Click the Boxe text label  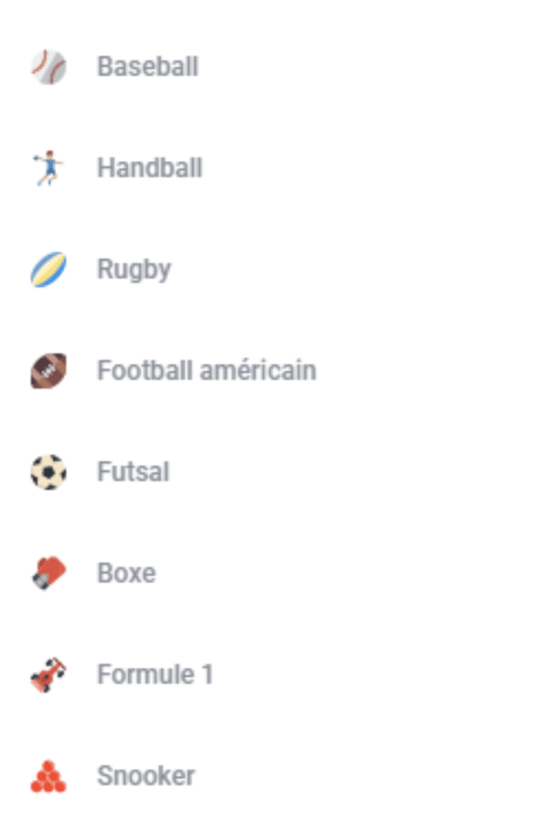[127, 572]
